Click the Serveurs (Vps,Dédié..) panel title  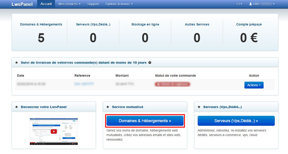(x=222, y=107)
